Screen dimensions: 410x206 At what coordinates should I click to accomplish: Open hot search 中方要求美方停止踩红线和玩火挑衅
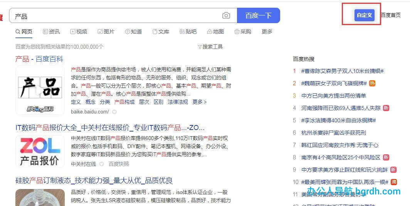point(344,170)
